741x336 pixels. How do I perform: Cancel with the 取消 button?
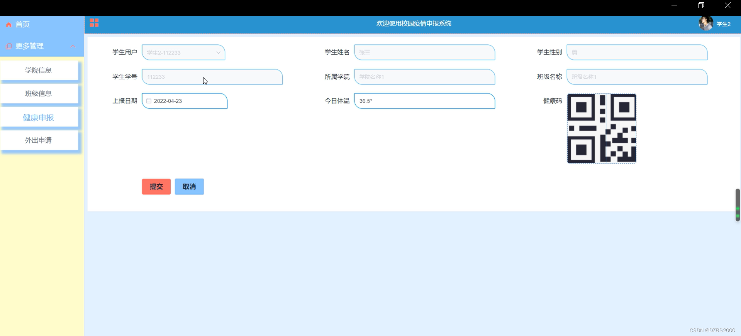pos(189,187)
